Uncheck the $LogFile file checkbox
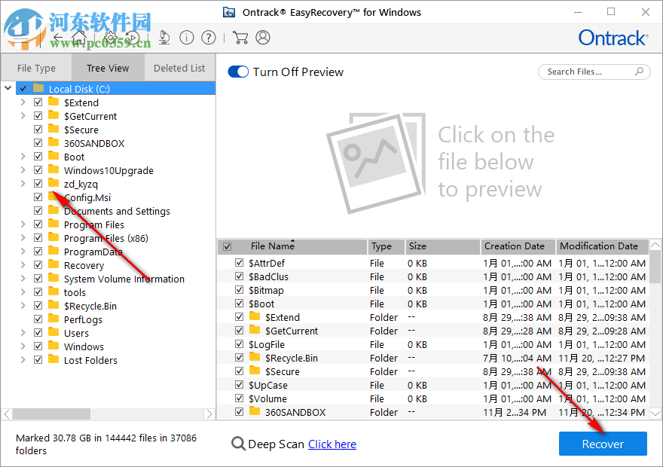Screen dimensions: 663x467 coord(240,344)
